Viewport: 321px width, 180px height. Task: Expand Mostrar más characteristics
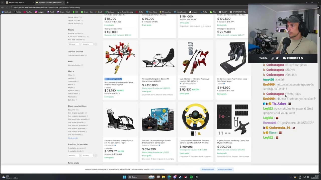pyautogui.click(x=73, y=138)
